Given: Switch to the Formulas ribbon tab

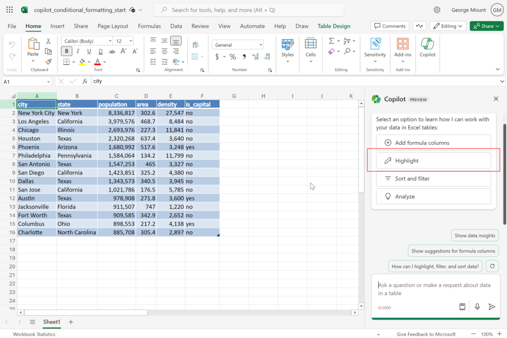Looking at the screenshot, I should coord(149,26).
